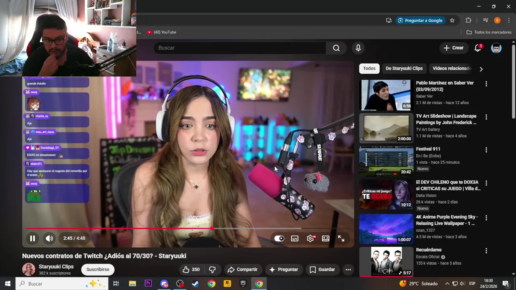Open options for Pablo Martínez en Saber Ver video
This screenshot has width=516, height=290.
coord(486,84)
